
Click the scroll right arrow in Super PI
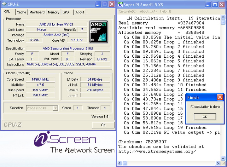pos(218,164)
